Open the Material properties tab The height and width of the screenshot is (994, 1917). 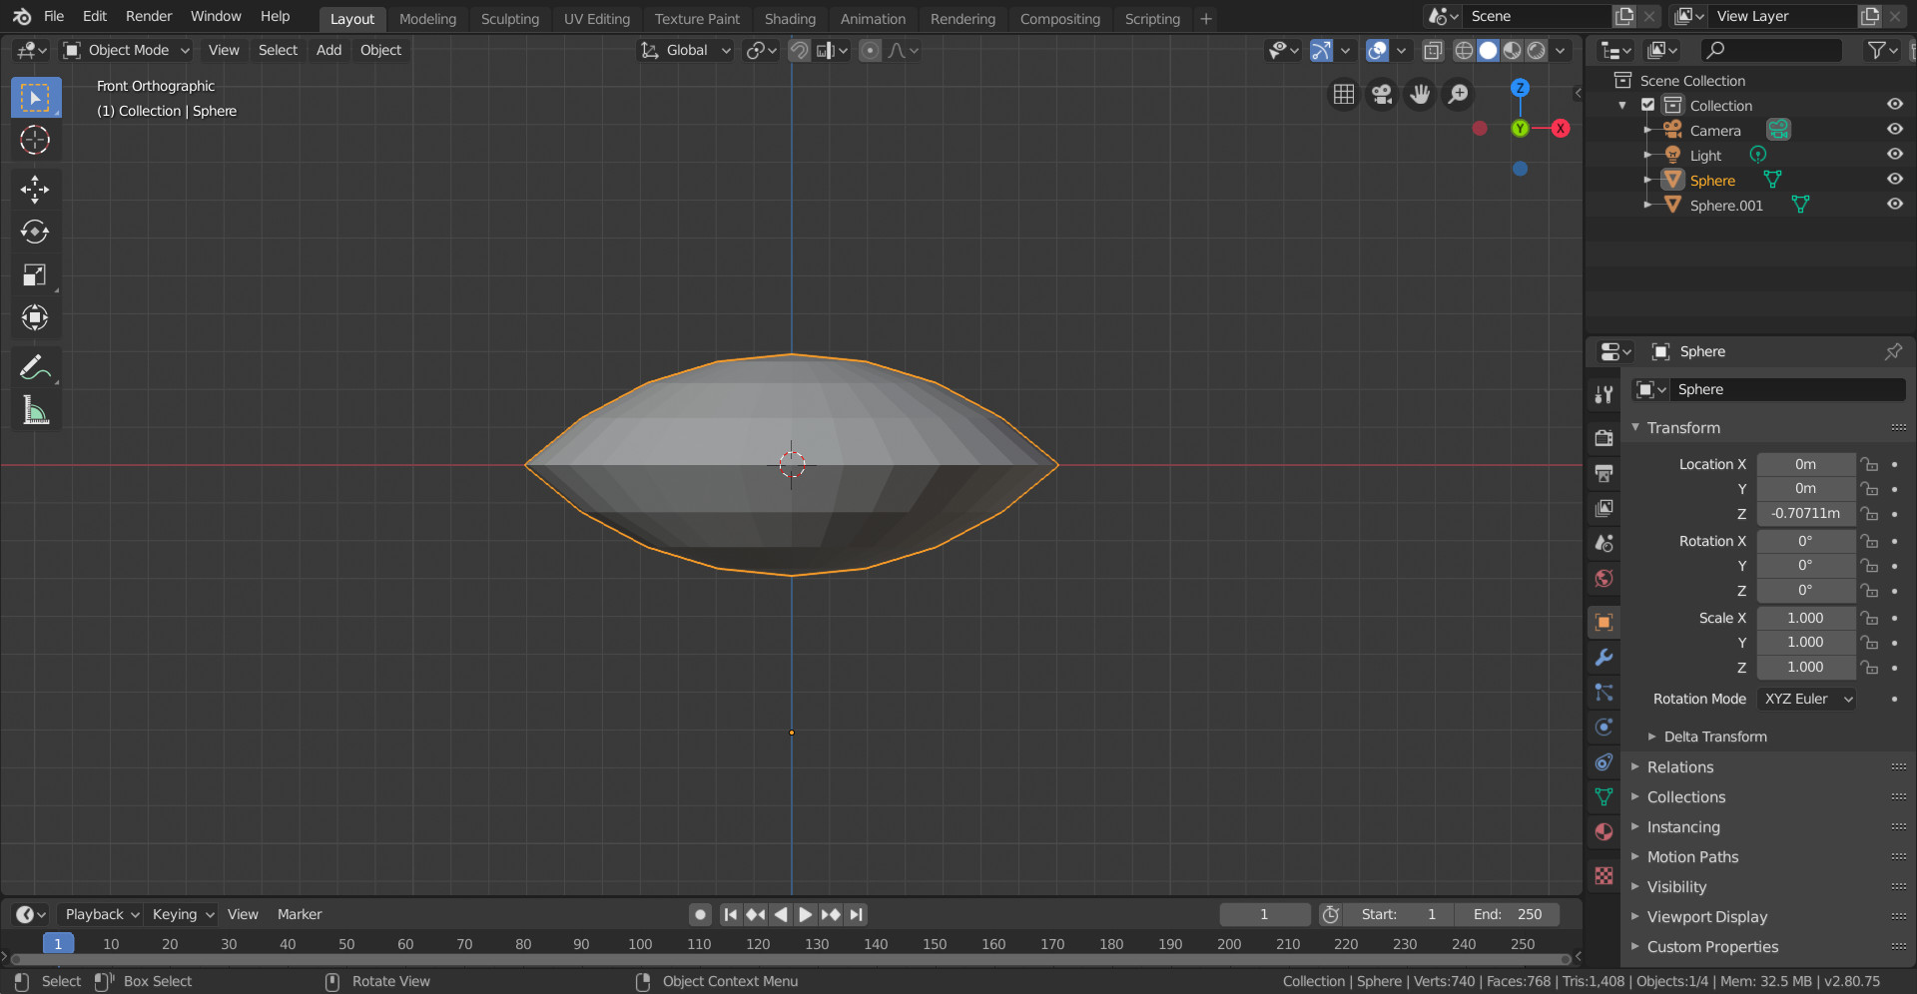(x=1603, y=832)
